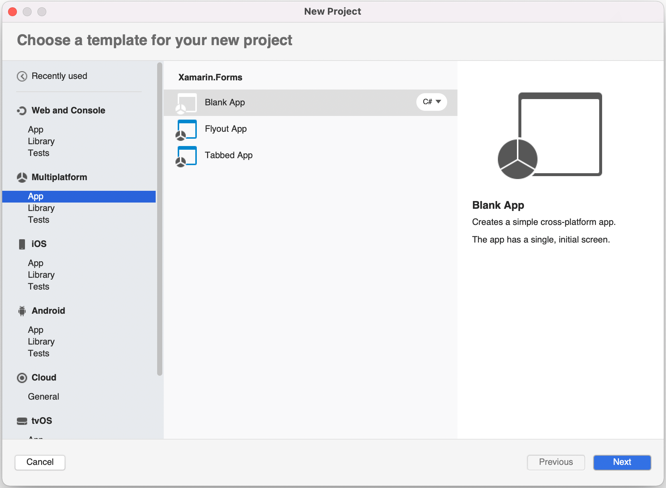Click the Recently used clock icon
This screenshot has height=488, width=666.
[x=22, y=76]
